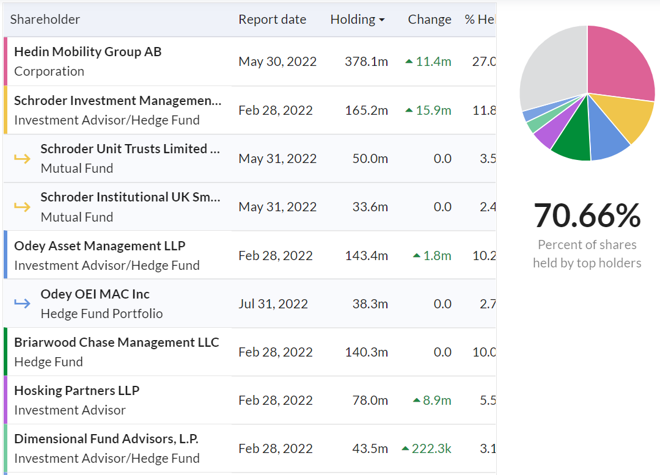Open Odey OEI MAC Inc entry
Viewport: 660px width, 475px height.
point(95,294)
